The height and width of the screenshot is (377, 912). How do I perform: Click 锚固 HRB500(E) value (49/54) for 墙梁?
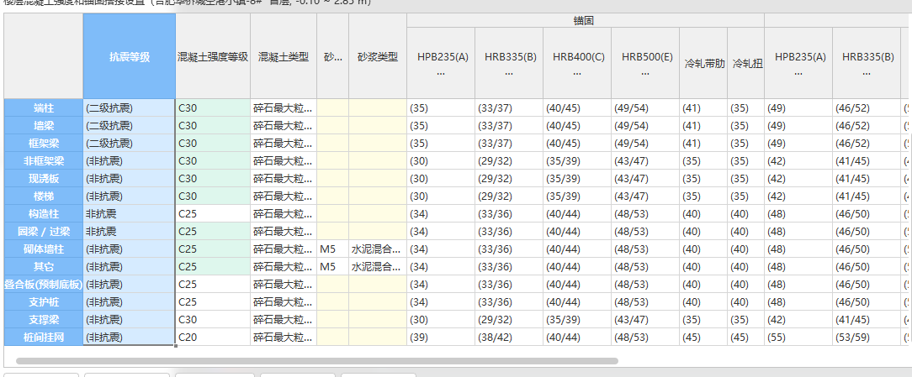point(645,125)
